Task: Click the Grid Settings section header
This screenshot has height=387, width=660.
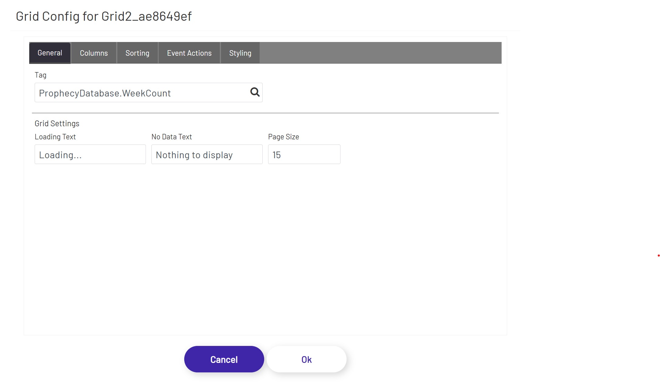Action: coord(57,123)
